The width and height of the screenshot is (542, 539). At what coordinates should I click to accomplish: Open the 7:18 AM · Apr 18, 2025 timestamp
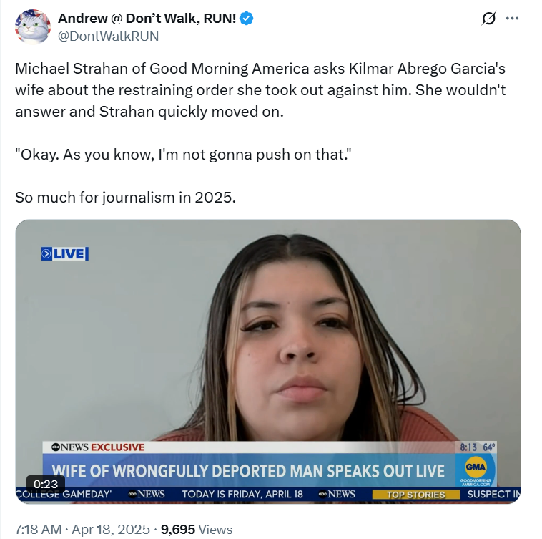pos(82,529)
